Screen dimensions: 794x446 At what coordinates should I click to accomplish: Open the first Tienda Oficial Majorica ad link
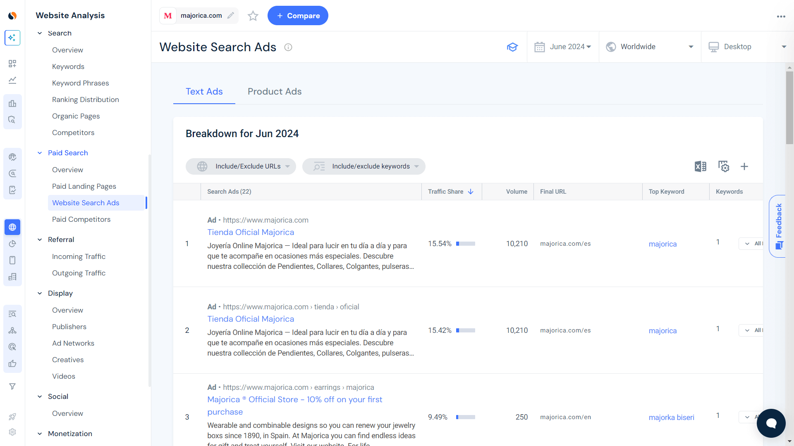(251, 232)
